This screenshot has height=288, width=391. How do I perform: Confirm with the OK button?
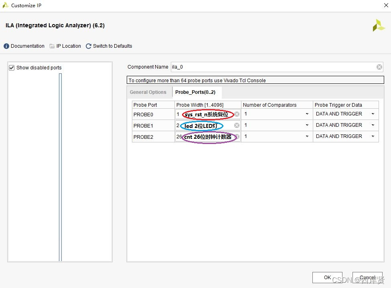tap(327, 277)
